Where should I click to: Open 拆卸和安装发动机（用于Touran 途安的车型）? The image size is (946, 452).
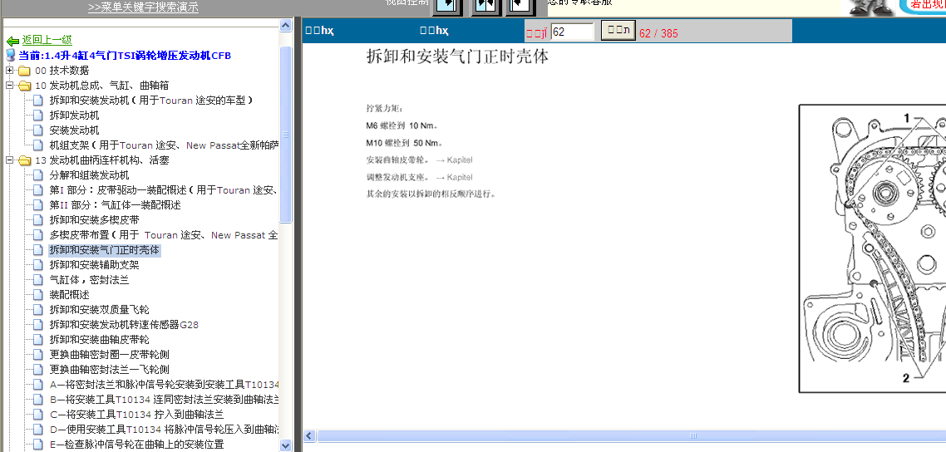(x=150, y=100)
